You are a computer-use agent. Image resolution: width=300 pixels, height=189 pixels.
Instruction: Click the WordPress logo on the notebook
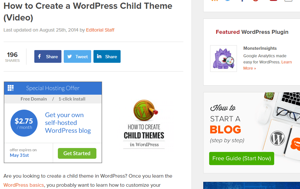click(277, 139)
